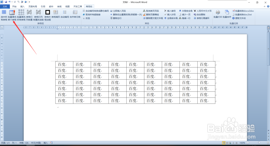Click 选中所有表格 ribbon button
This screenshot has width=270, height=146.
coord(4,15)
